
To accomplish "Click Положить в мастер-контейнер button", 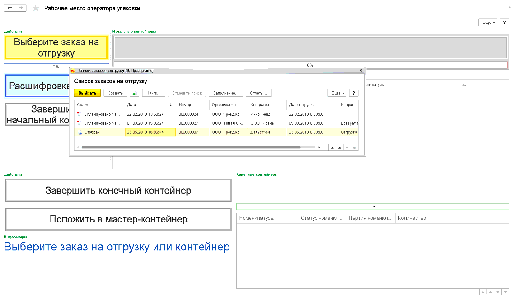I will (118, 219).
